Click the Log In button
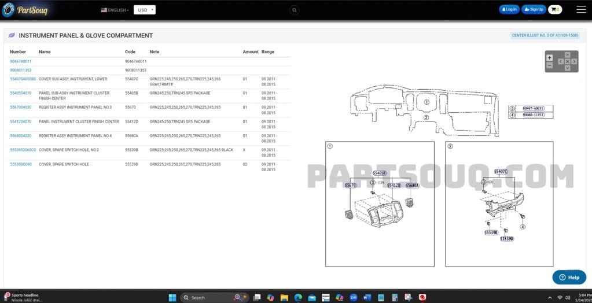Screen dimensions: 592x303 [x=509, y=9]
